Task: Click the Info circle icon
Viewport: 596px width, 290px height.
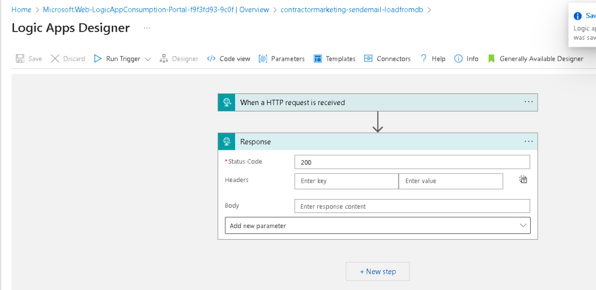Action: (458, 58)
